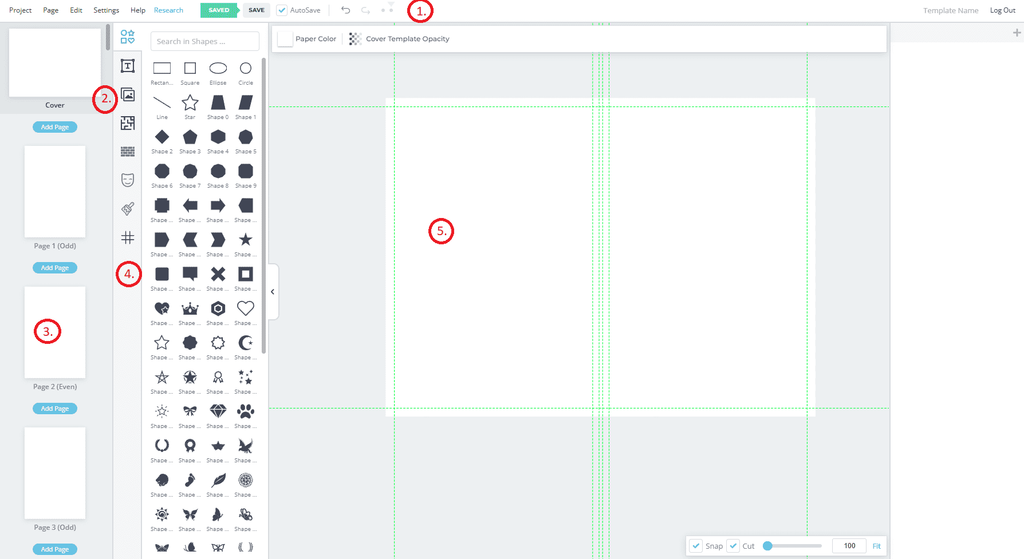1024x559 pixels.
Task: Click the undo arrow
Action: coord(345,10)
